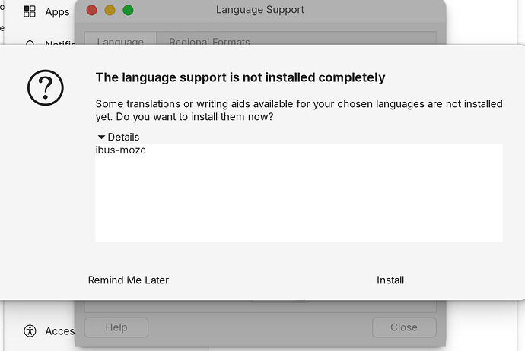Click the green maximize window button
Viewport: 525px width, 351px height.
coord(128,11)
